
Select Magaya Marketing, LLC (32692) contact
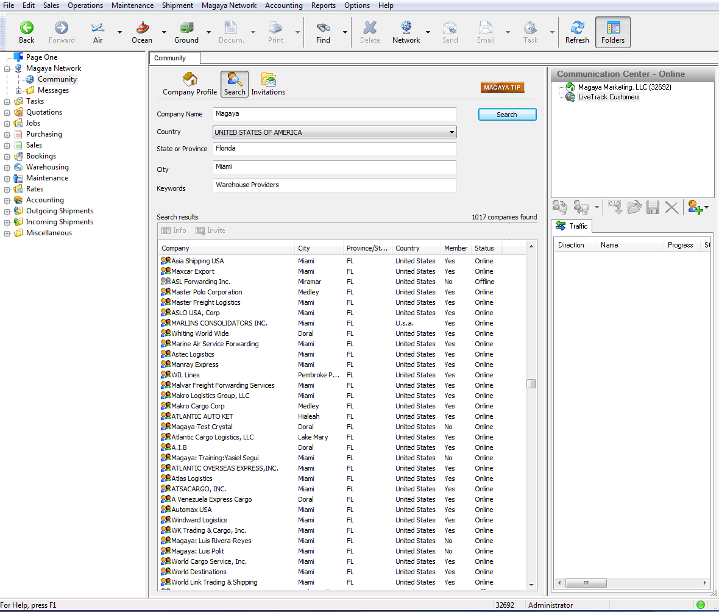pos(624,87)
